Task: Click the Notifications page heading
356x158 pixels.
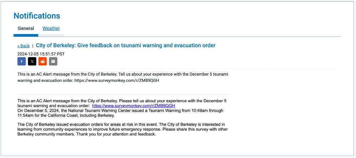Action: click(37, 16)
